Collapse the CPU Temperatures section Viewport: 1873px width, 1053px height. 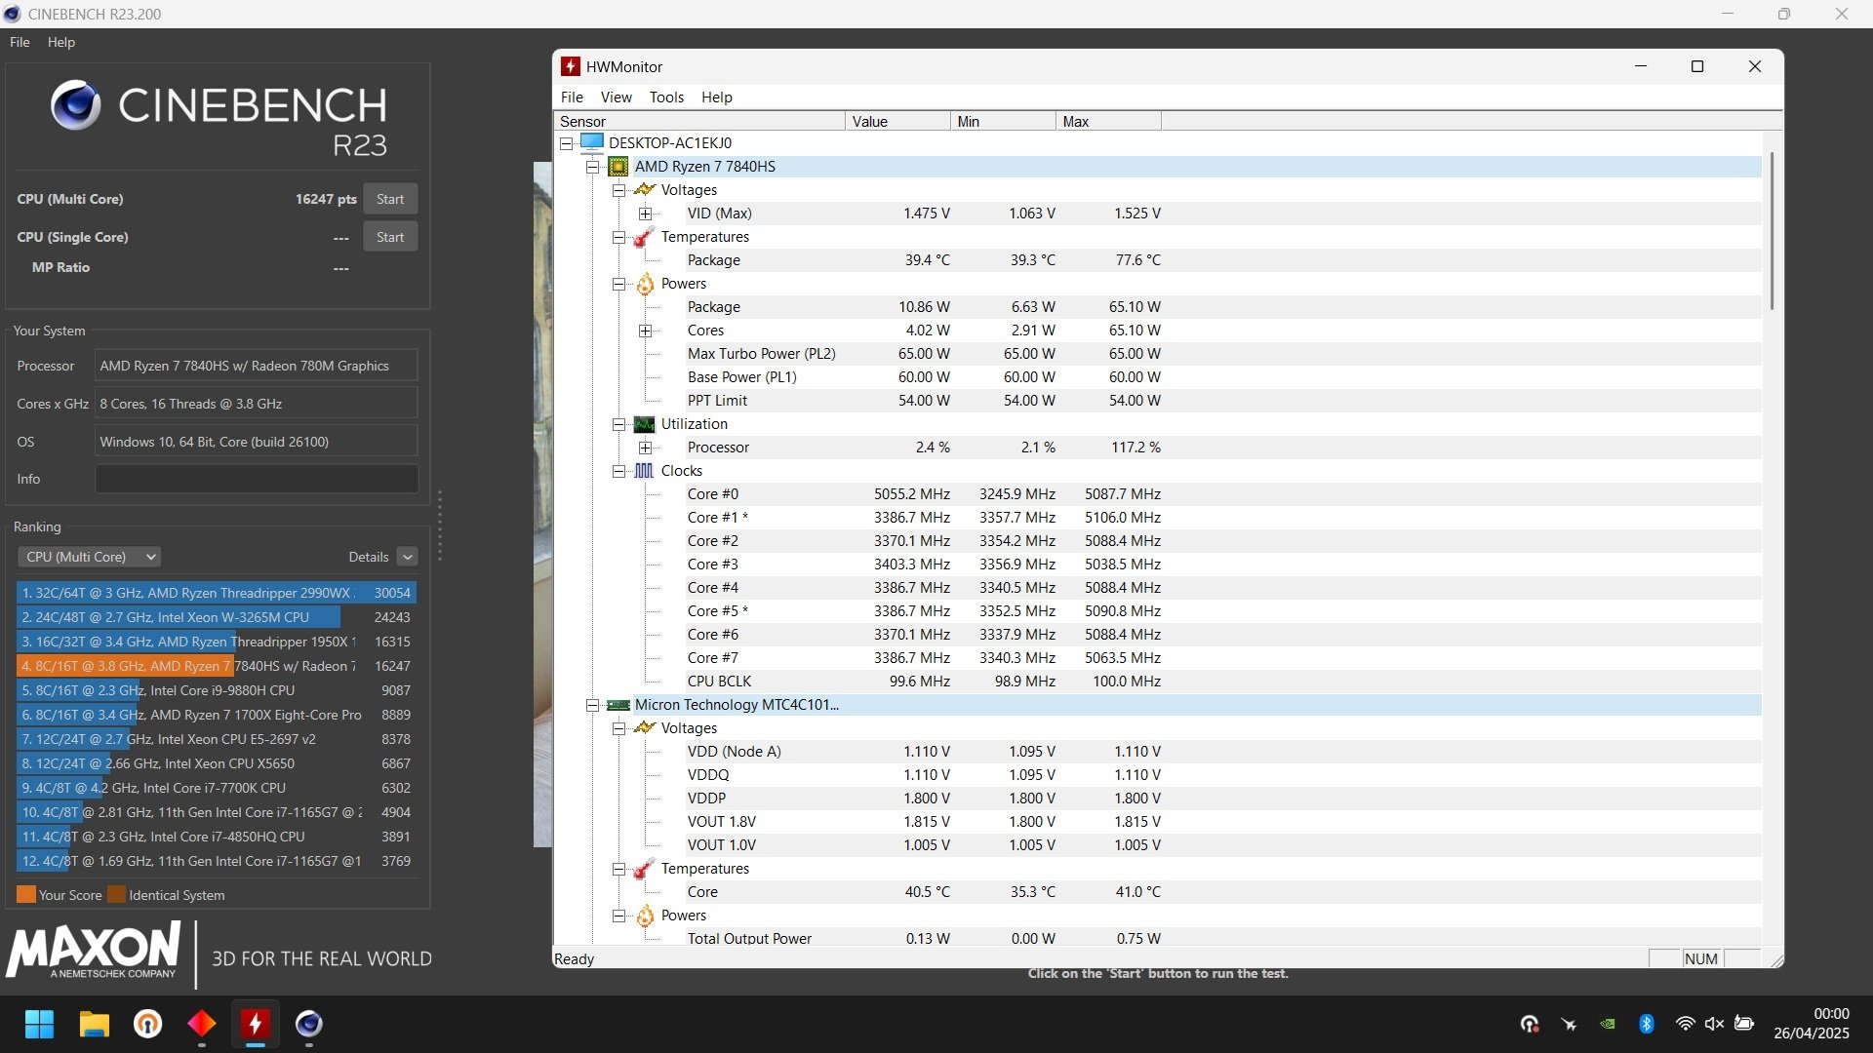click(618, 237)
